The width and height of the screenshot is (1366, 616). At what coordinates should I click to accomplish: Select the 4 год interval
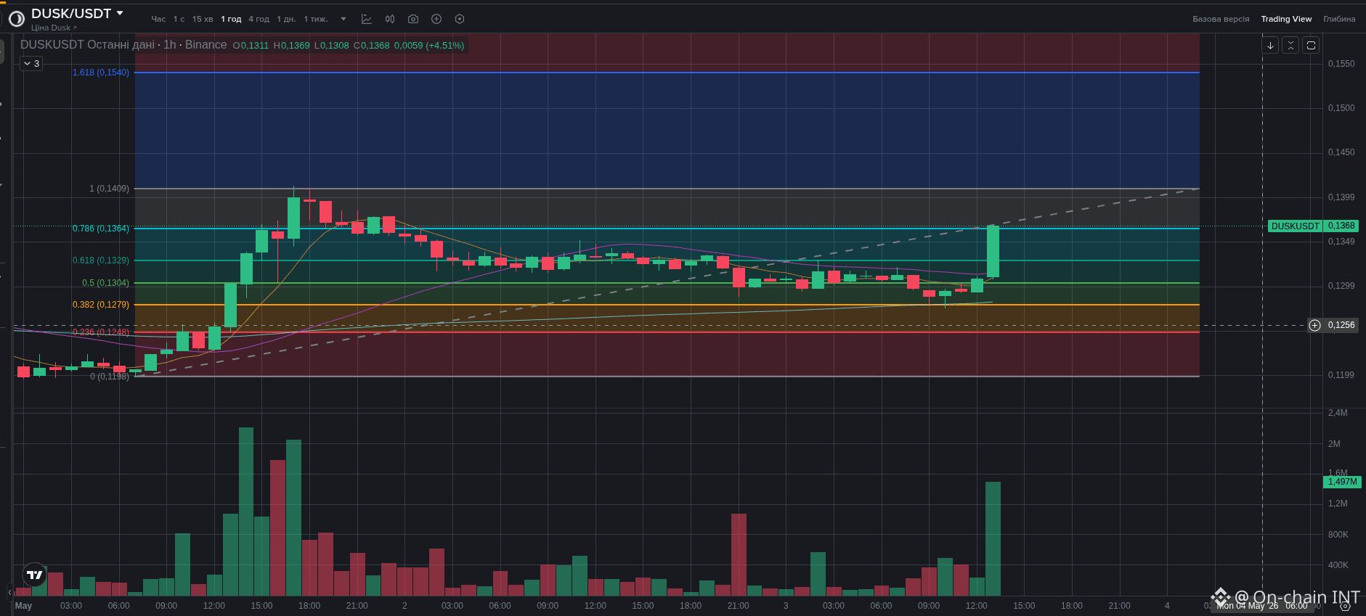tap(259, 19)
